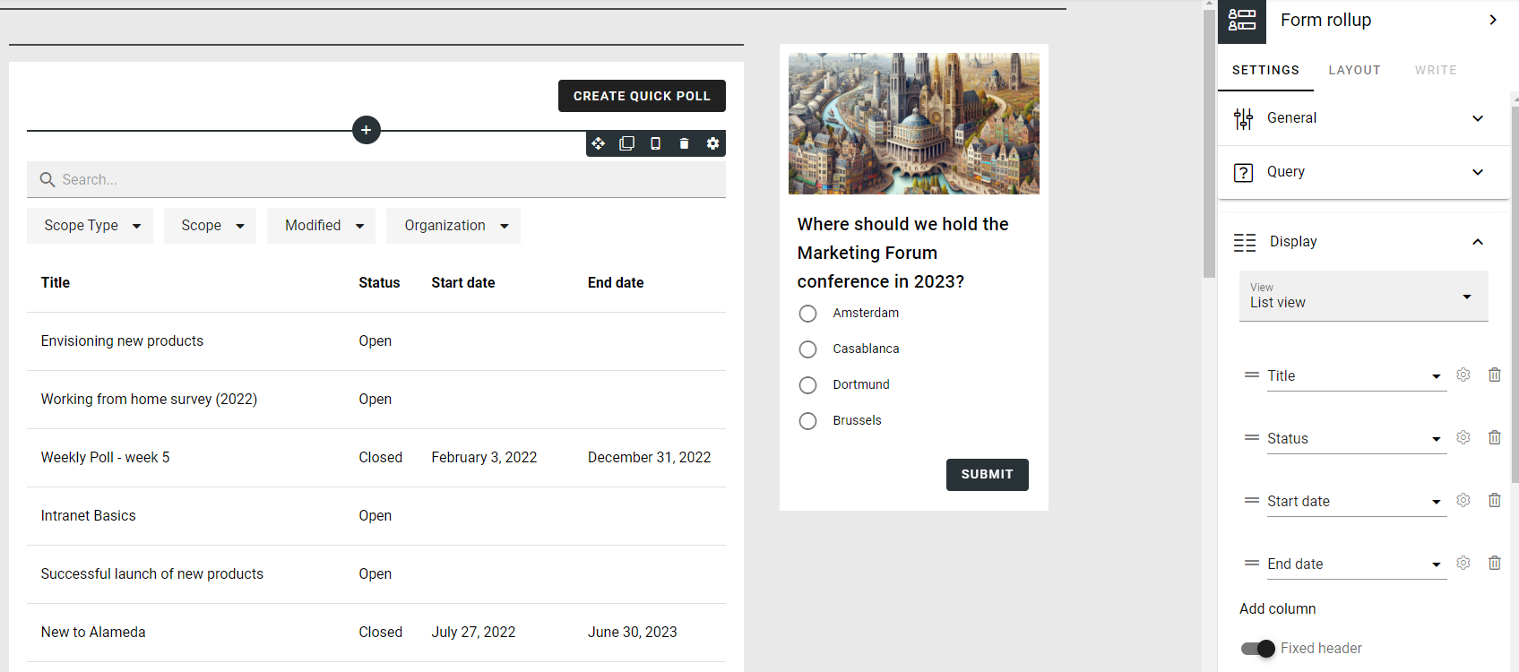1519x672 pixels.
Task: Select the Casablanca poll option
Action: [807, 349]
